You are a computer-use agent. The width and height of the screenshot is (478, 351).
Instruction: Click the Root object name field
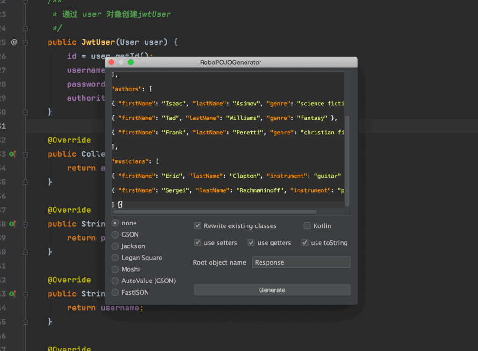point(301,262)
